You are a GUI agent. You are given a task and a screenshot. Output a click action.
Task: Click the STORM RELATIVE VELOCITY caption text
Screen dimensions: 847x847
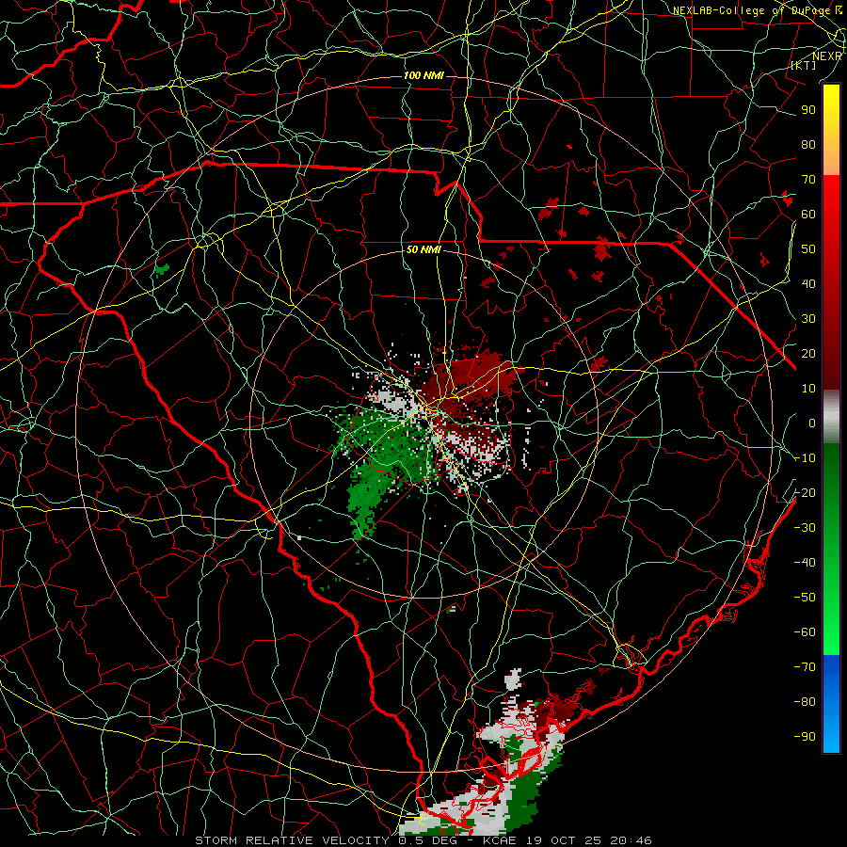(x=292, y=840)
